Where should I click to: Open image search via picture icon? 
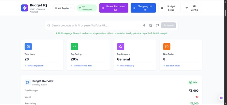click(x=151, y=25)
